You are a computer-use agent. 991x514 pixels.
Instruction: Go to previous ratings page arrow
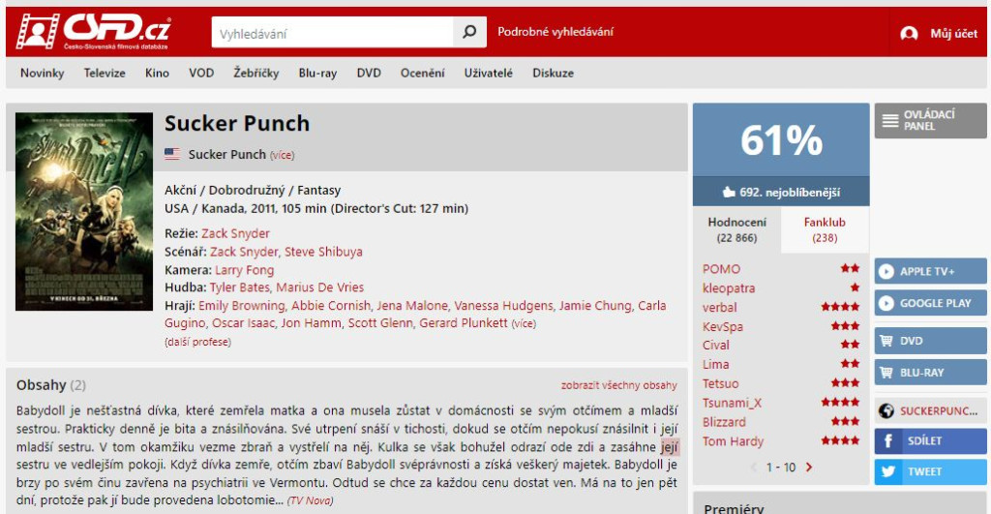click(x=753, y=468)
